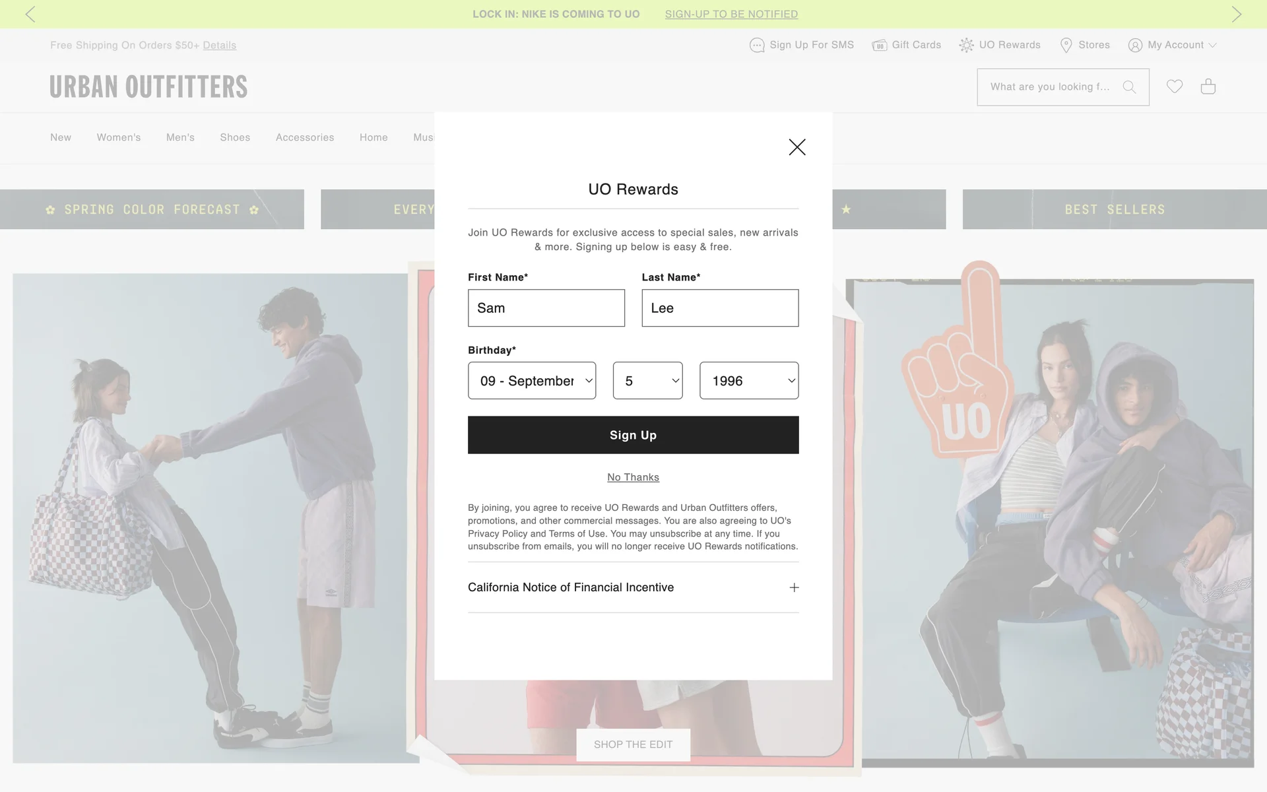Open UO Rewards in top bar
Screen dimensions: 1267x792
click(x=1000, y=45)
